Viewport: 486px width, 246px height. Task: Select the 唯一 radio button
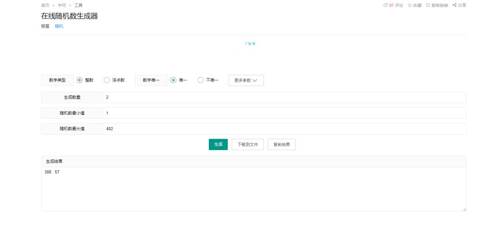pos(173,80)
